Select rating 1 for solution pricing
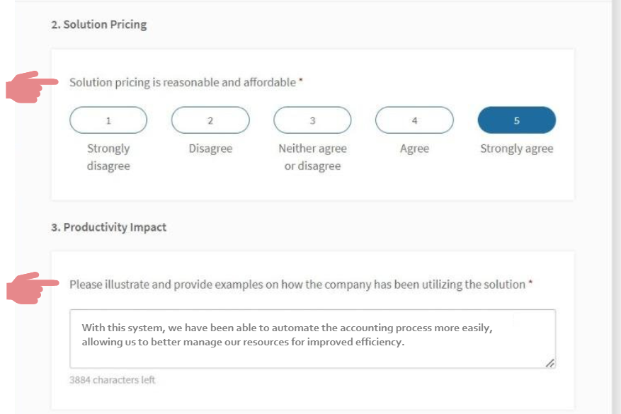Image resolution: width=621 pixels, height=414 pixels. (x=108, y=120)
